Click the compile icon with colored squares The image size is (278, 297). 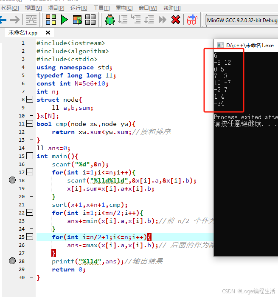tap(51, 20)
